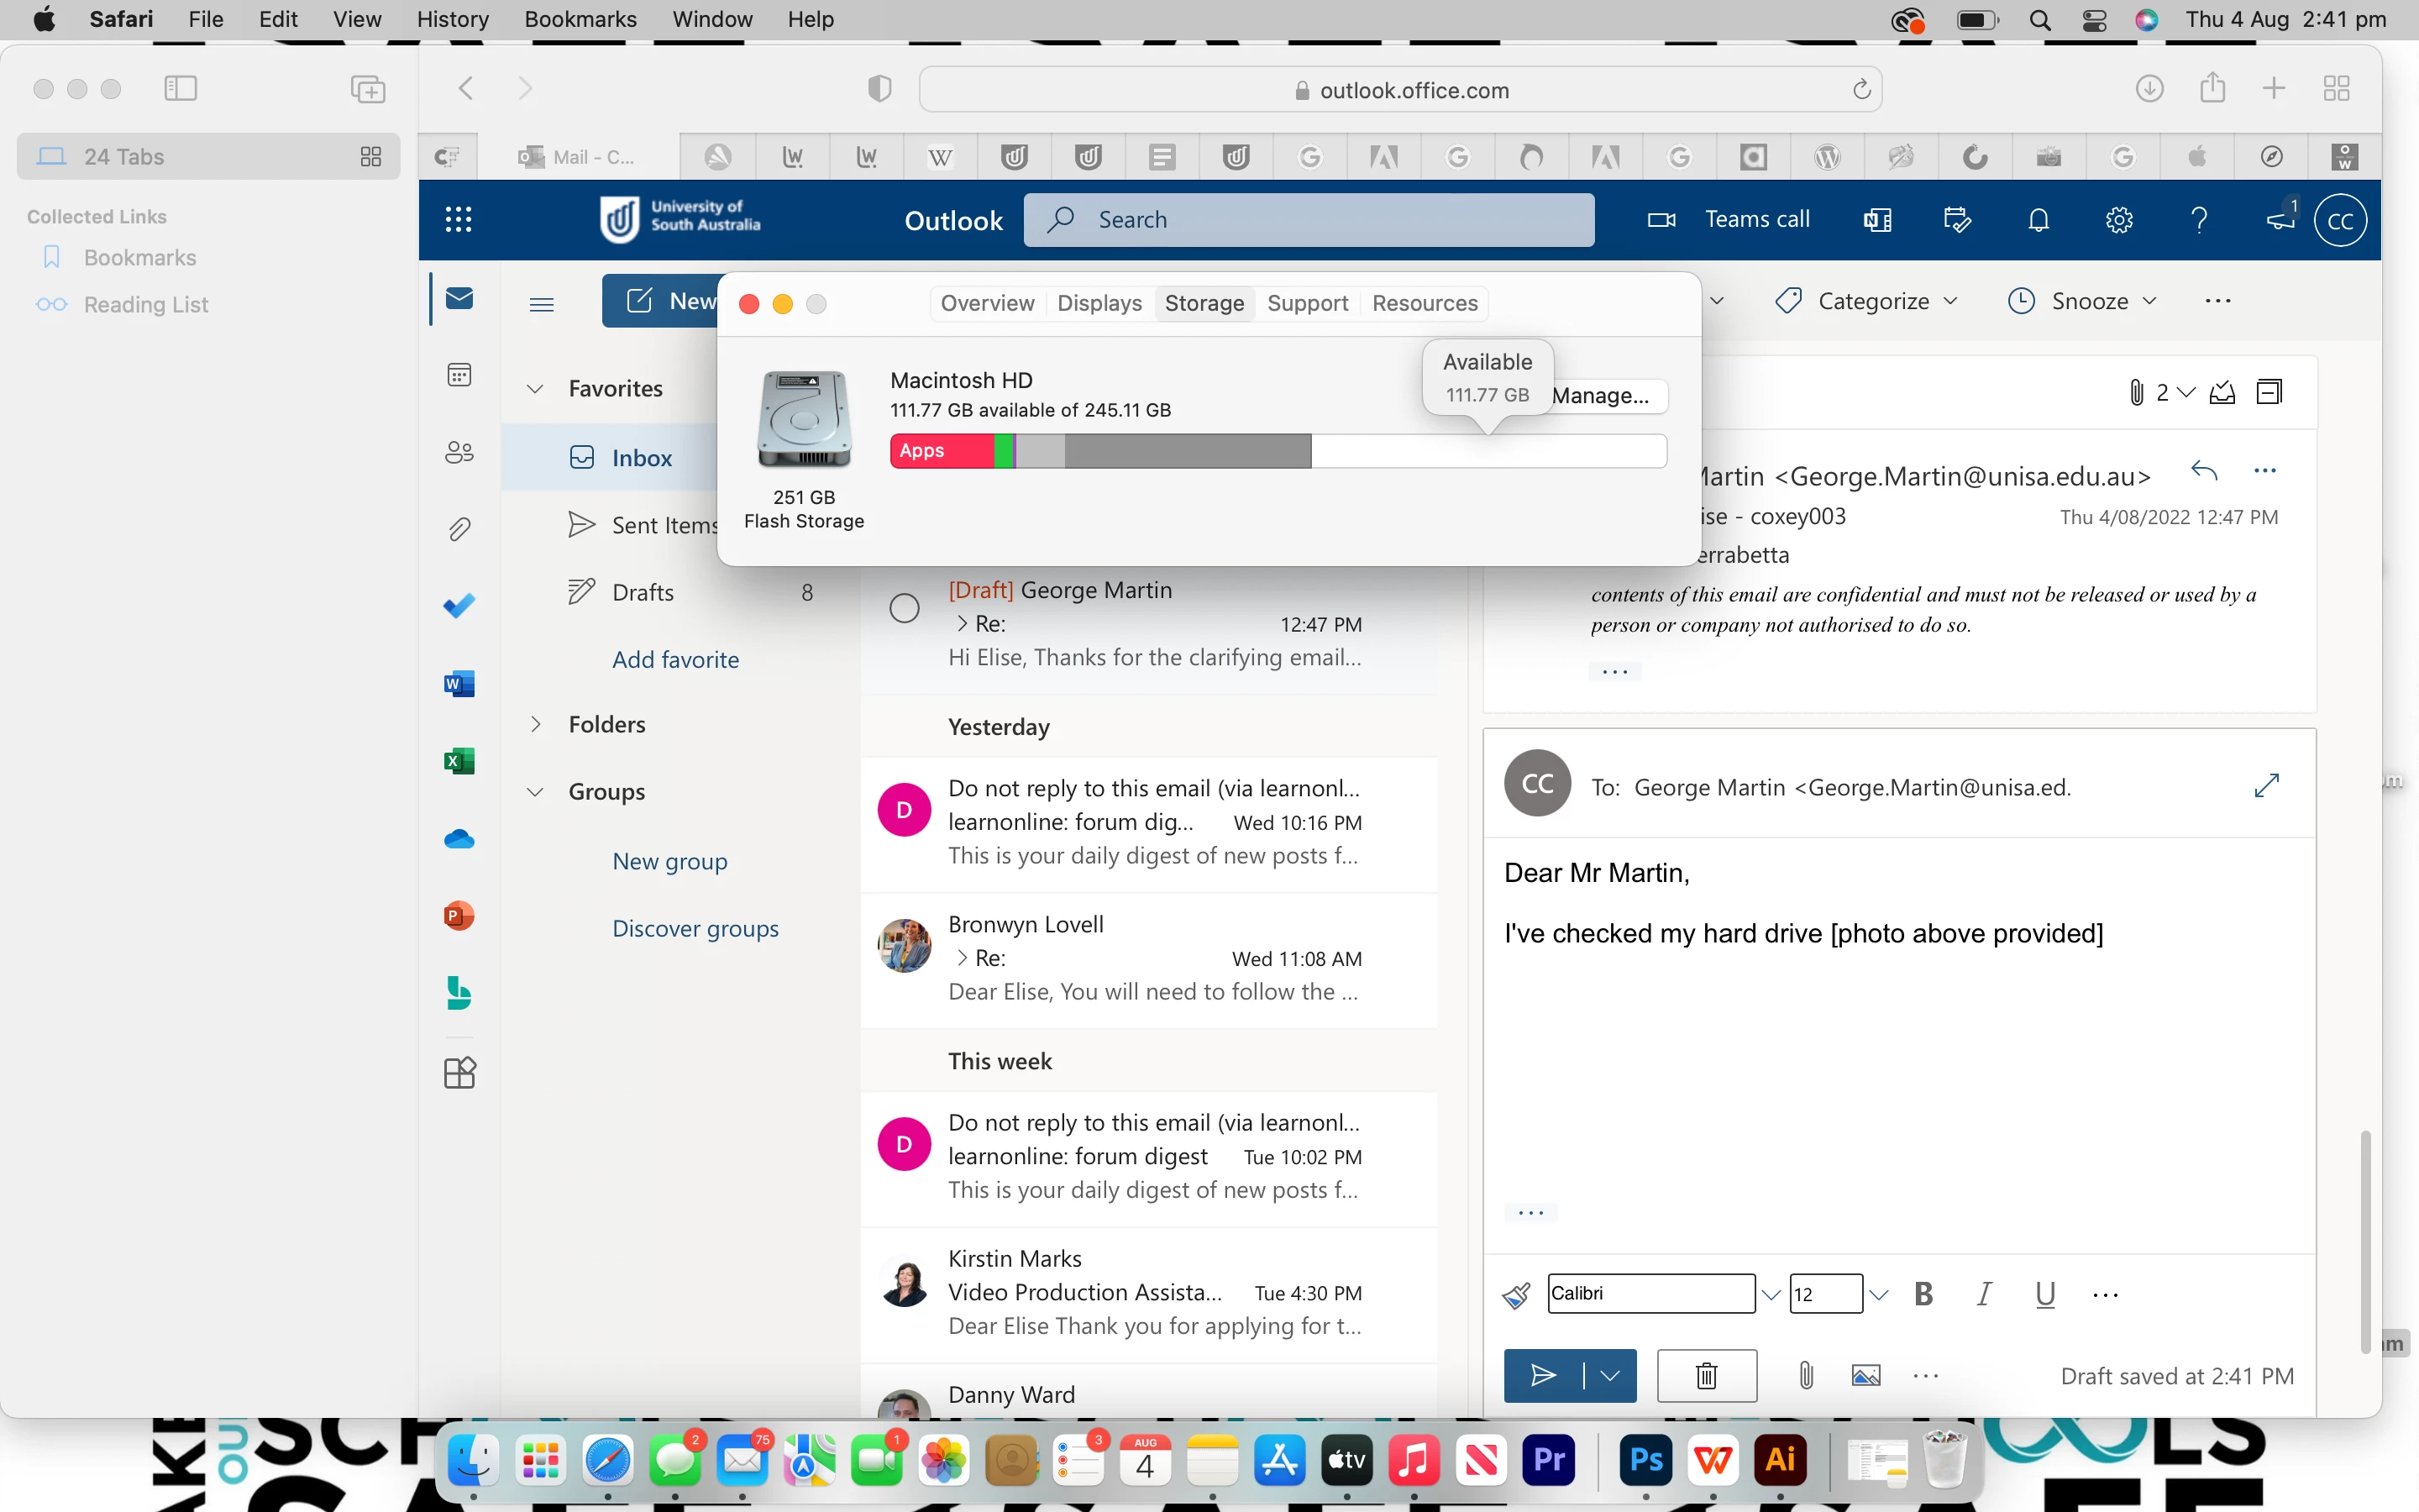The width and height of the screenshot is (2419, 1512).
Task: Open Outlook settings gear icon
Action: 2118,220
